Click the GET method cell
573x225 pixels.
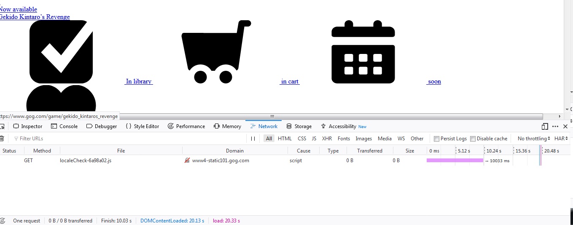(28, 161)
